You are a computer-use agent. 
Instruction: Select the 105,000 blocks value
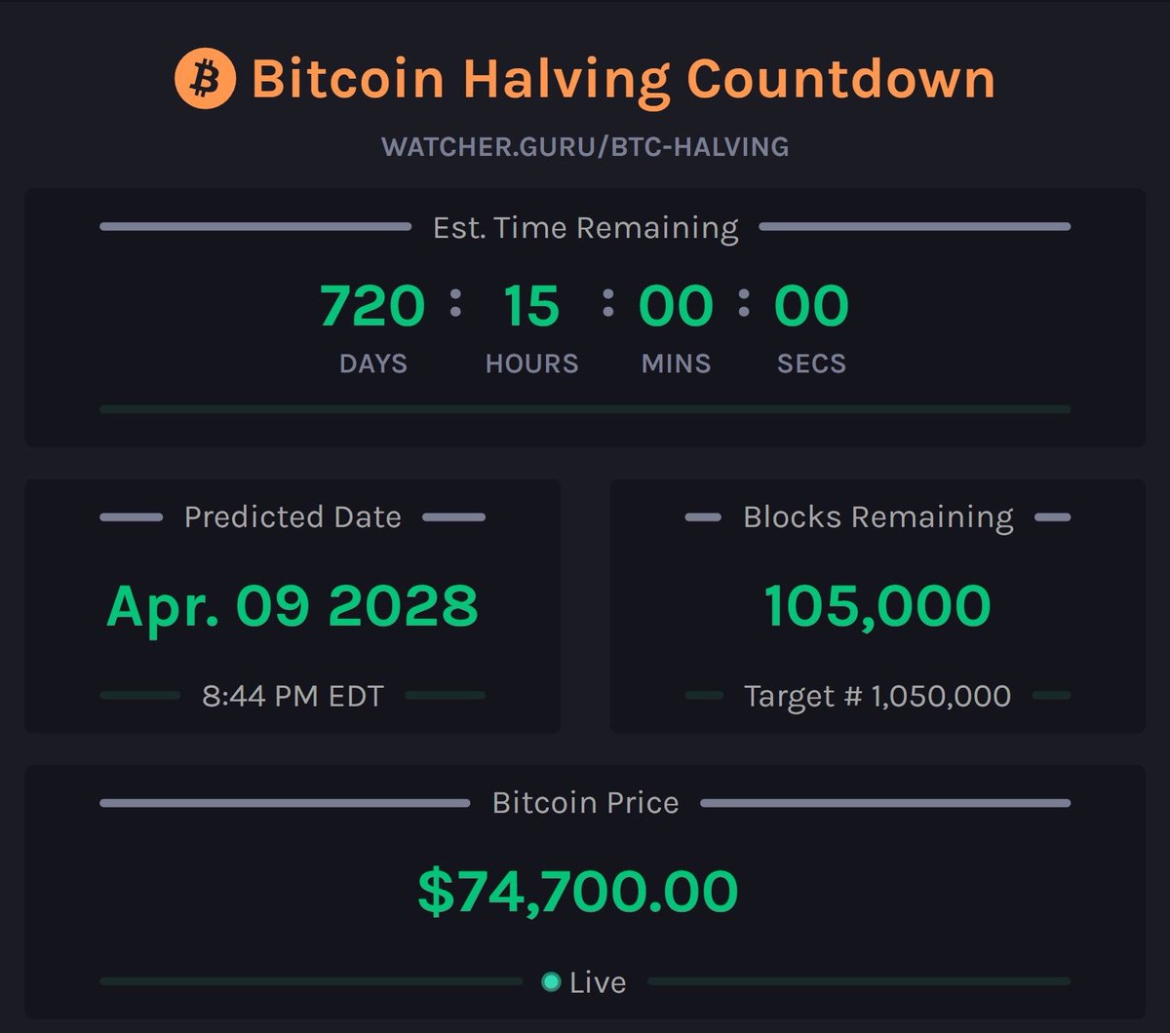(x=877, y=606)
